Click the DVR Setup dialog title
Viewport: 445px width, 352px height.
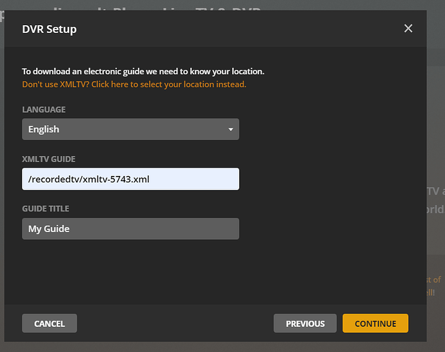click(49, 29)
